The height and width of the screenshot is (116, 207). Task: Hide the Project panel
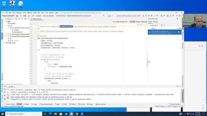click(28, 19)
